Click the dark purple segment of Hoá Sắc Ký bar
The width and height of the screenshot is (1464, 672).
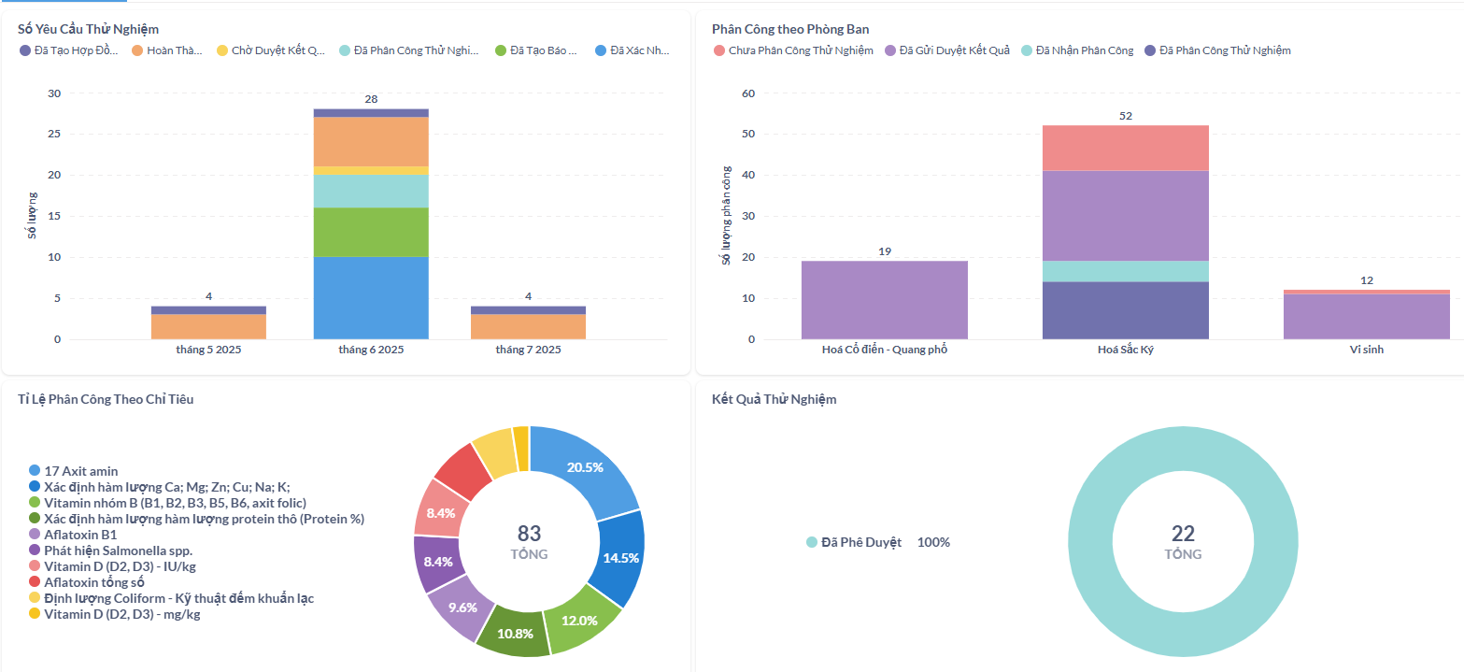point(1125,310)
